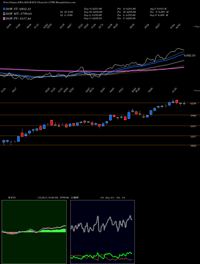Click the Day V day volume value
The height and width of the screenshot is (264, 200).
coord(159,15)
